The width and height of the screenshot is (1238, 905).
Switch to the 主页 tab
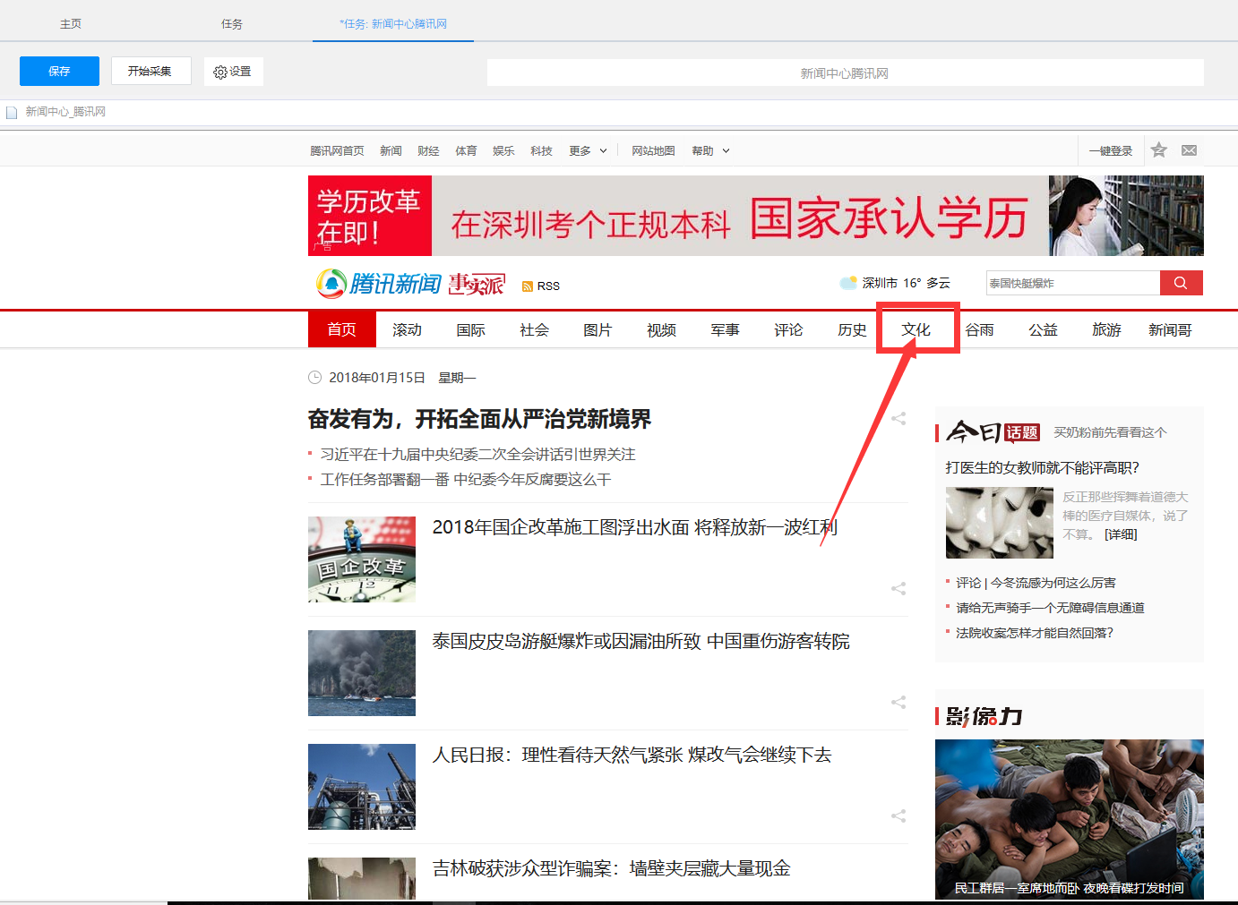pyautogui.click(x=71, y=23)
